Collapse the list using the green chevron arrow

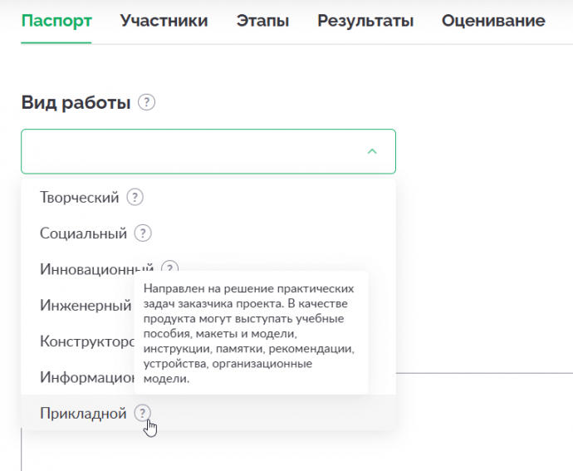[x=372, y=151]
